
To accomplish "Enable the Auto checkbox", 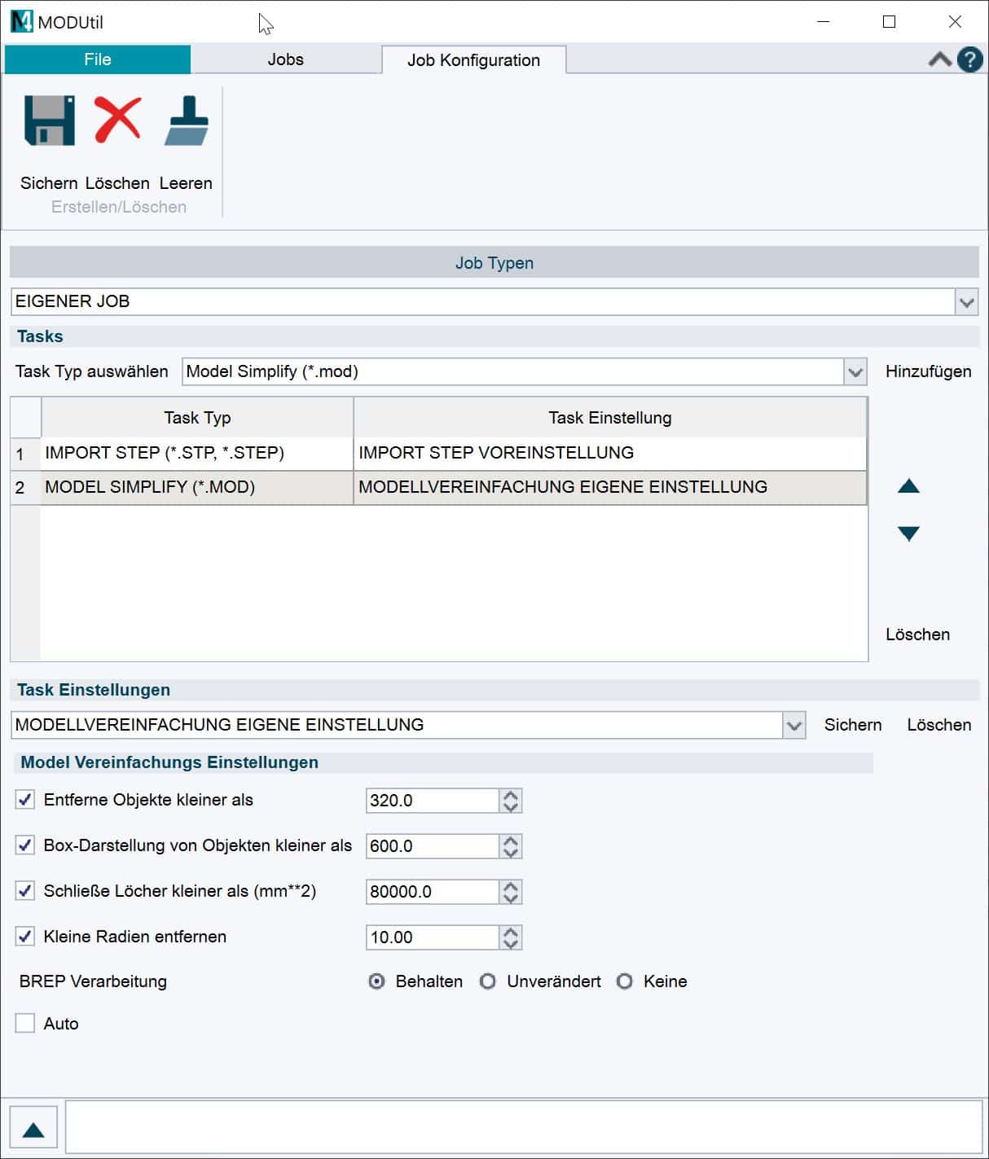I will tap(24, 1023).
